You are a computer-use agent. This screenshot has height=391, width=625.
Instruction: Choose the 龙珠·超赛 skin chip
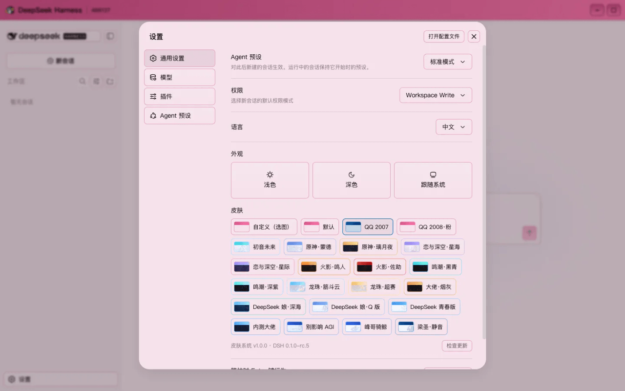point(374,287)
